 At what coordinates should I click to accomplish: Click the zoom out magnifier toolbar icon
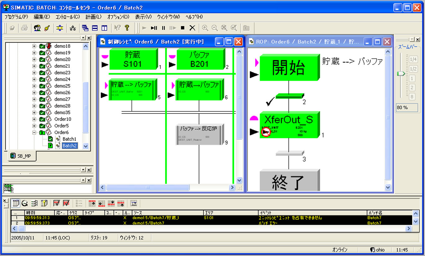(215, 28)
